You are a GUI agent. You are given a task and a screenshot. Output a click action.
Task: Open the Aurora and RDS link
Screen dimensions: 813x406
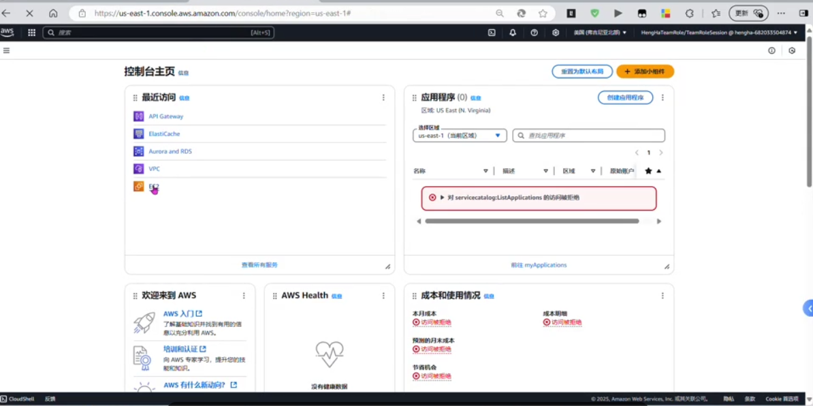coord(170,151)
